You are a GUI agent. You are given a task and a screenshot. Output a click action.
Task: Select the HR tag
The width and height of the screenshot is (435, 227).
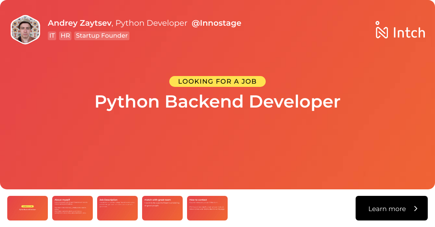pyautogui.click(x=65, y=35)
